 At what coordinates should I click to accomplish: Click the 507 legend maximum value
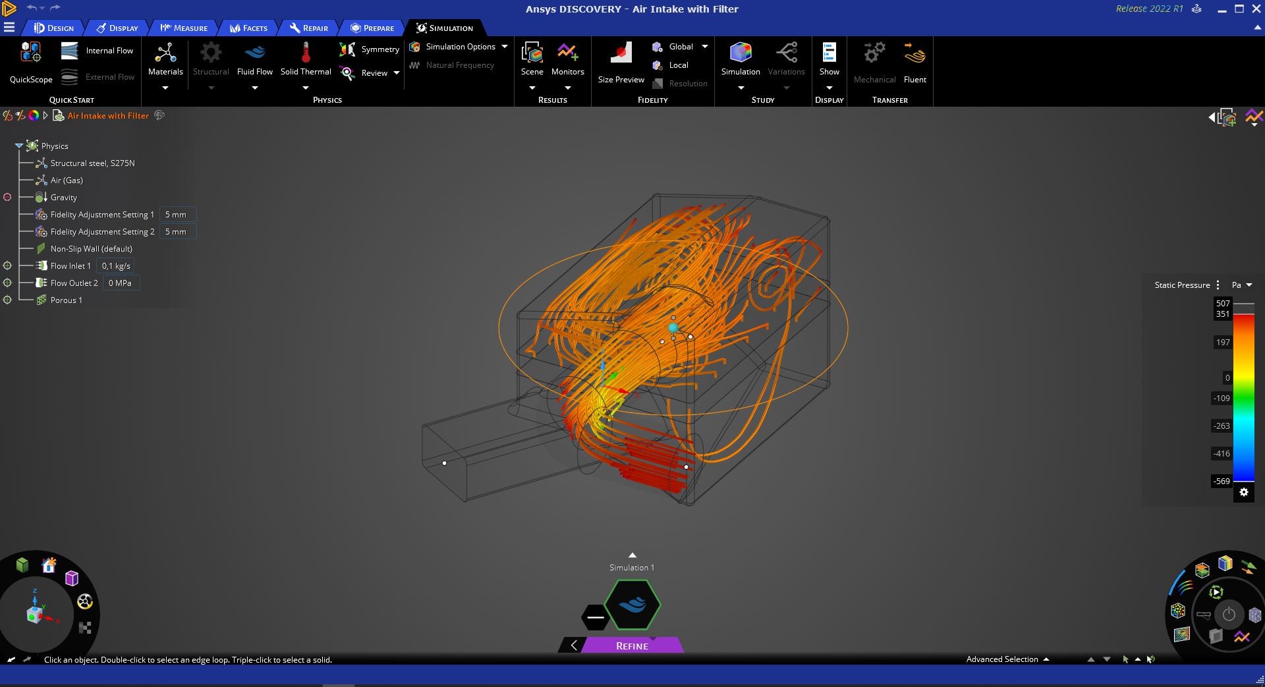[1223, 304]
